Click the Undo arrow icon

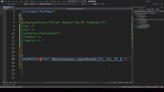[17, 4]
